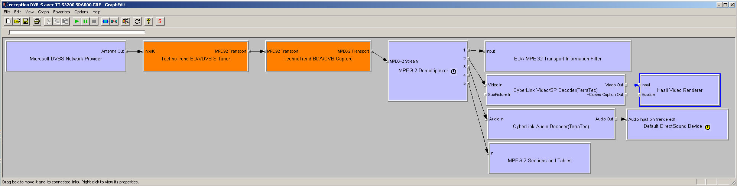Click the yellow clock on Default DirectSound Device
737x186 pixels.
tap(708, 127)
